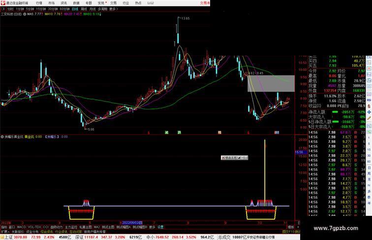The image size is (372, 240).
Task: Click the plus button beside 模板
Action: click(298, 227)
